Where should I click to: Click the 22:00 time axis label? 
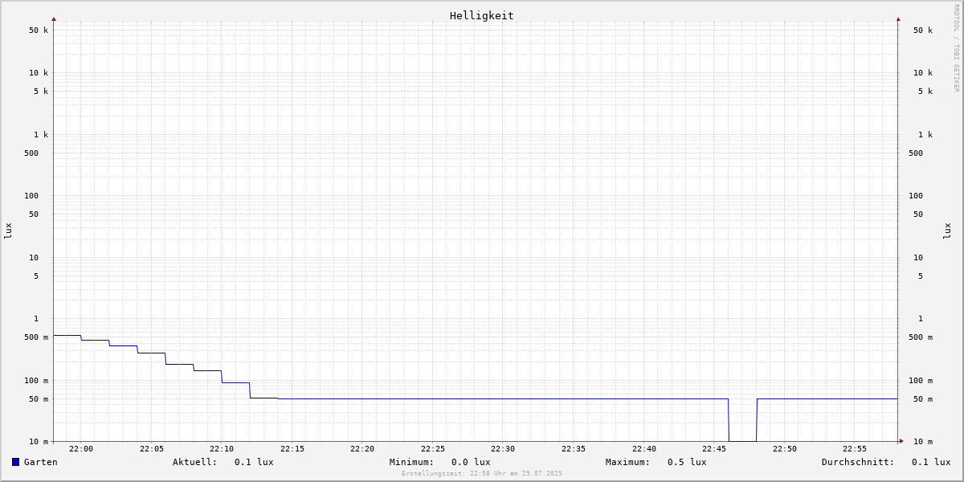click(x=81, y=449)
